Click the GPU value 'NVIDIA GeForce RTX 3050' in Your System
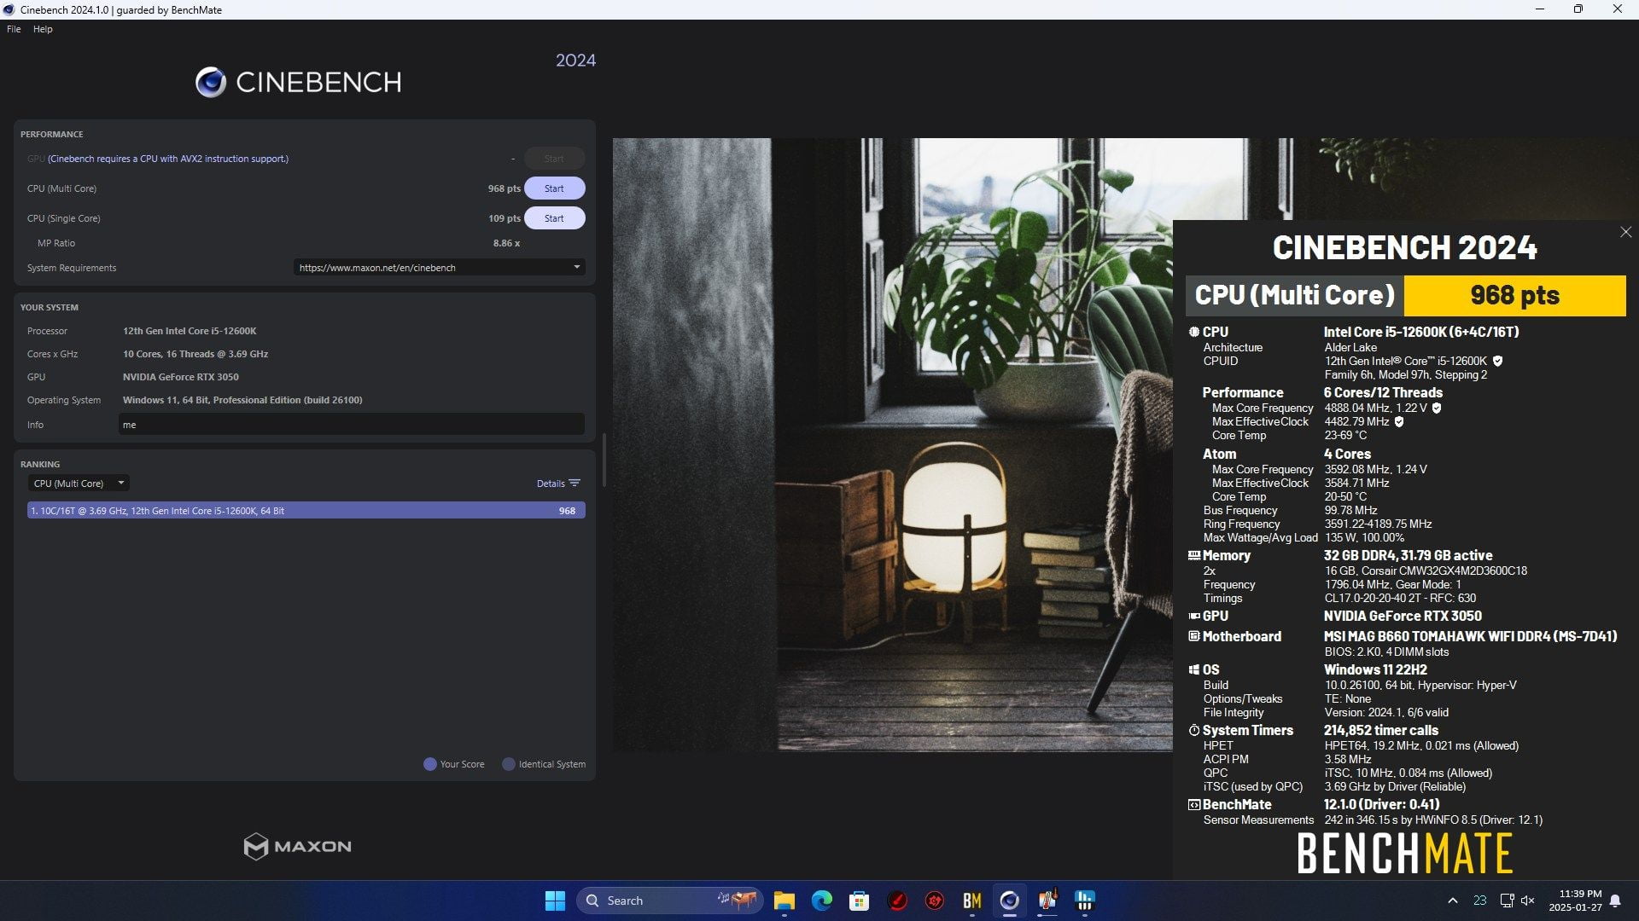The width and height of the screenshot is (1639, 921). [181, 377]
